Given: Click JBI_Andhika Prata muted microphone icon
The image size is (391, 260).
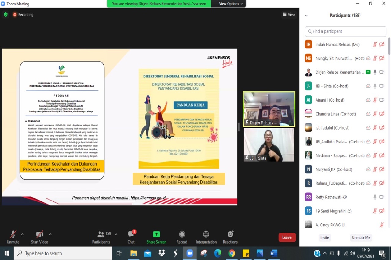Looking at the screenshot, I should coord(375,142).
